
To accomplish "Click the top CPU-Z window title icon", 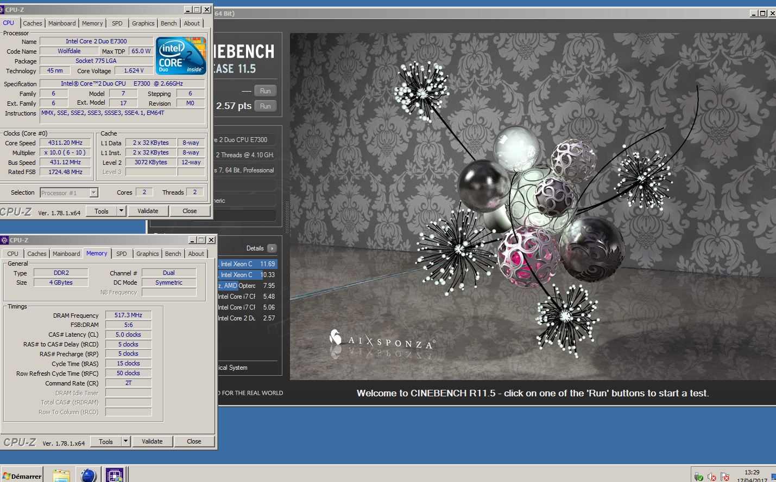I will (3, 10).
